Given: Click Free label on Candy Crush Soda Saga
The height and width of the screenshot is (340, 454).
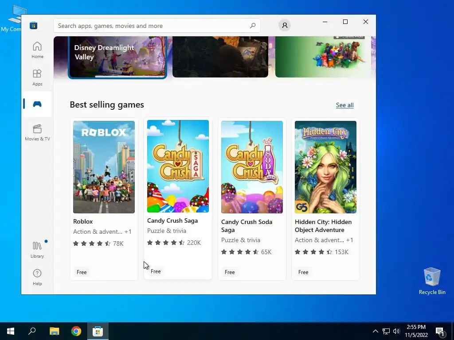Looking at the screenshot, I should (x=230, y=272).
